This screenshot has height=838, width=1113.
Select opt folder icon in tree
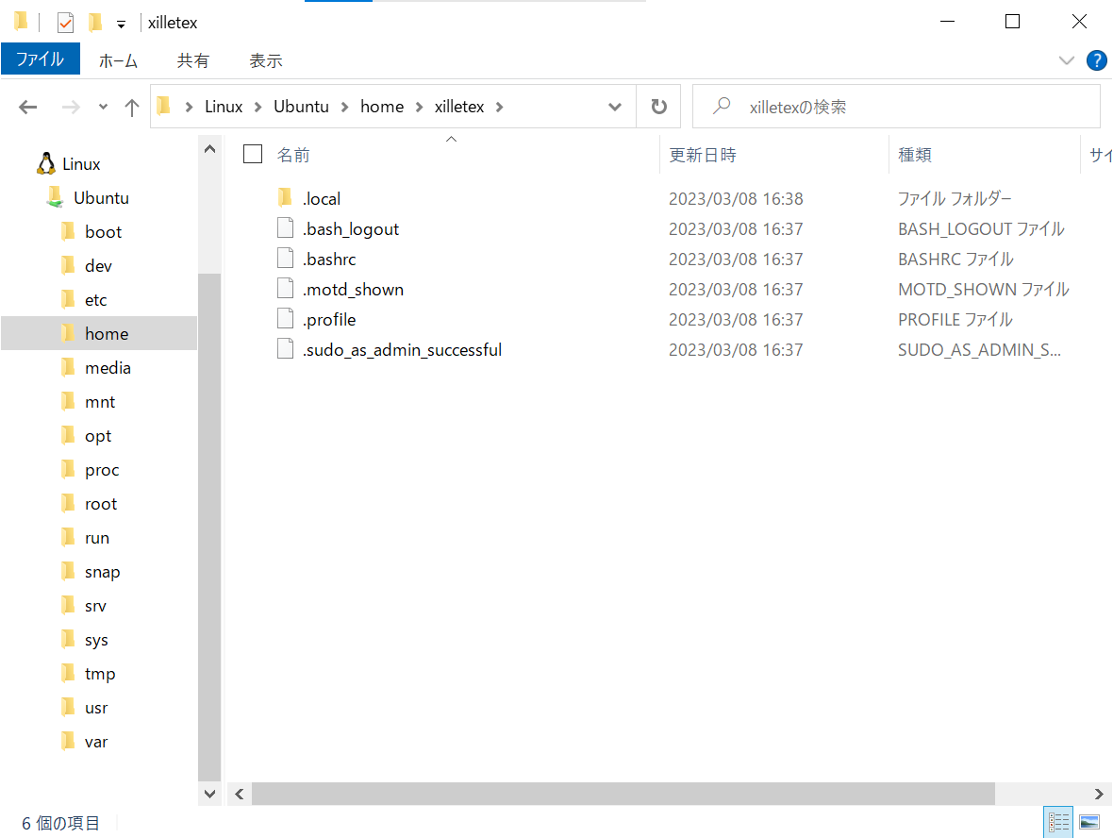click(x=68, y=435)
